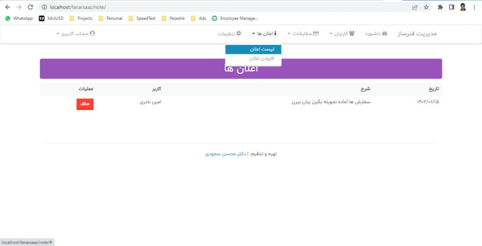This screenshot has width=482, height=246.
Task: Click the سفارش ها آماده تحویله description
Action: point(331,102)
